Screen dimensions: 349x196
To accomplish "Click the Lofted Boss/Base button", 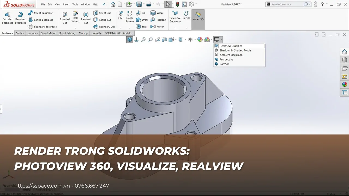I will [x=41, y=20].
